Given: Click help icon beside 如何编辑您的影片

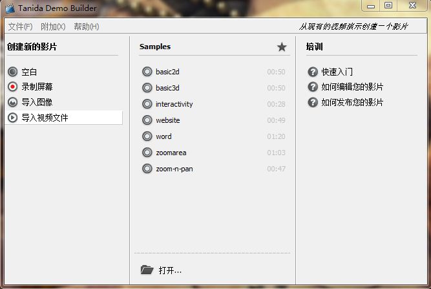Looking at the screenshot, I should coord(313,87).
